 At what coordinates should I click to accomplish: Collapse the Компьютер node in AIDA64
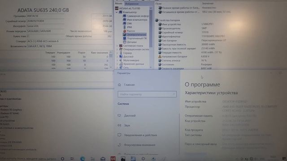[x=117, y=12]
